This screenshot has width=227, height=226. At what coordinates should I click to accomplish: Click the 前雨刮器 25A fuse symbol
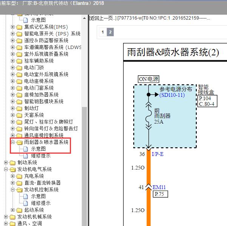(x=148, y=116)
